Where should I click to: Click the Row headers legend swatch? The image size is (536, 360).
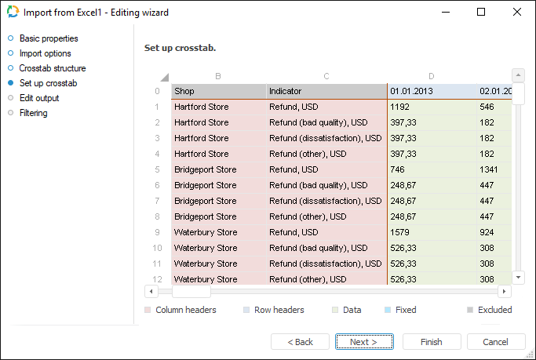247,311
